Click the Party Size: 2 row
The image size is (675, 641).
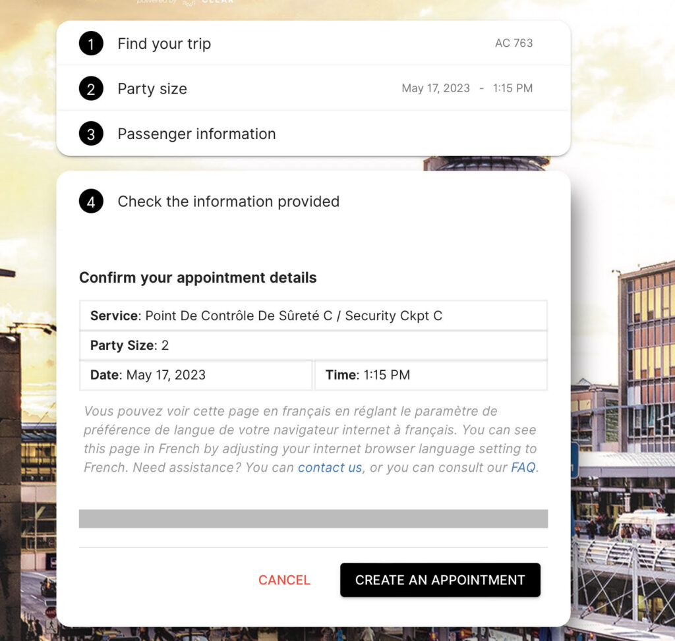tap(313, 345)
